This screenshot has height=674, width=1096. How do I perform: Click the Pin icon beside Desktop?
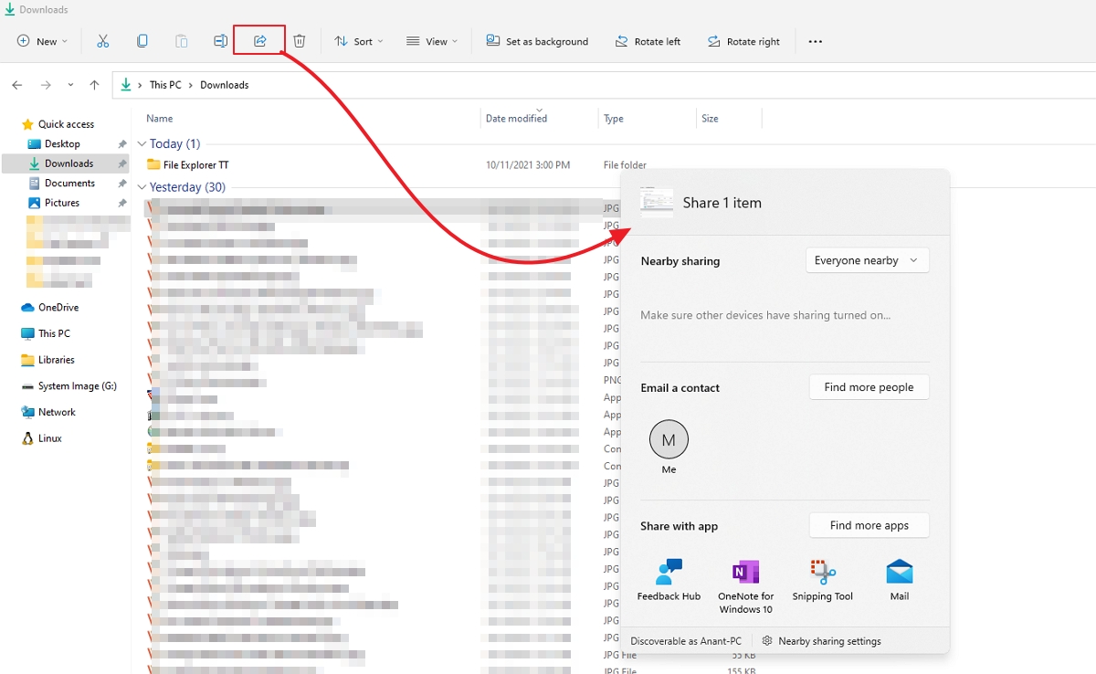tap(122, 144)
